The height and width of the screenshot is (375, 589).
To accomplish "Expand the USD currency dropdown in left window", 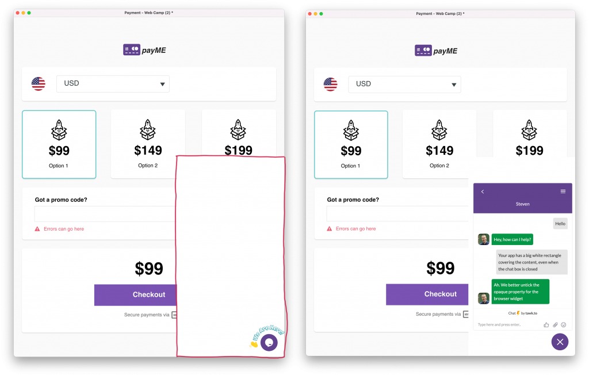I will 113,84.
